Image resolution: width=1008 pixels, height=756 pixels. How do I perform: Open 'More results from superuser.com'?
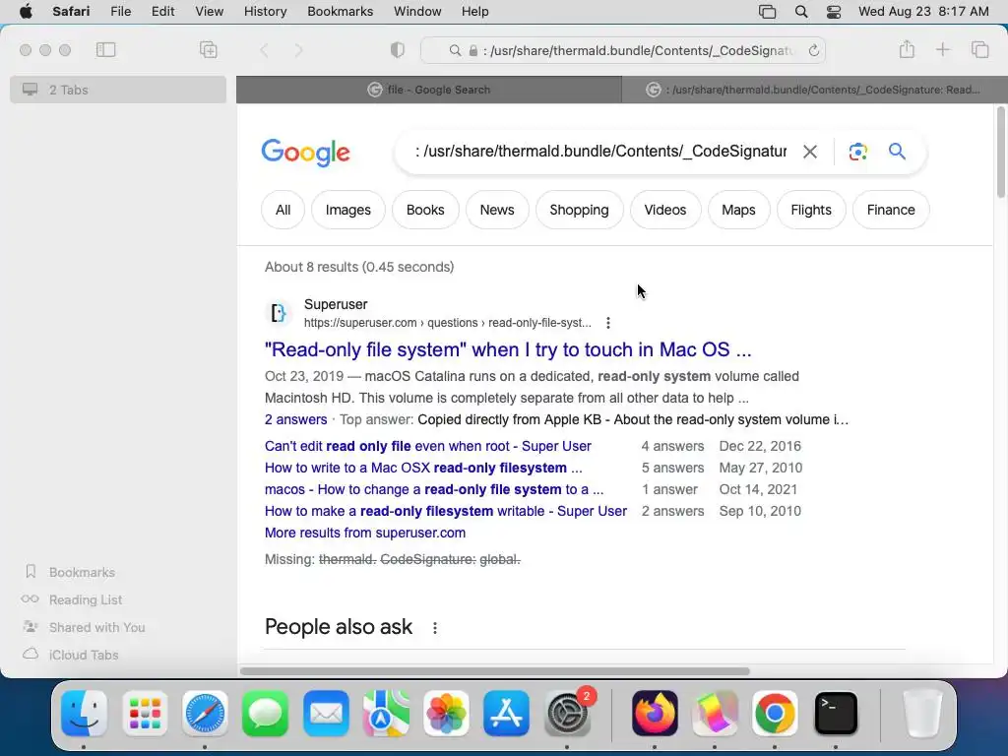365,533
